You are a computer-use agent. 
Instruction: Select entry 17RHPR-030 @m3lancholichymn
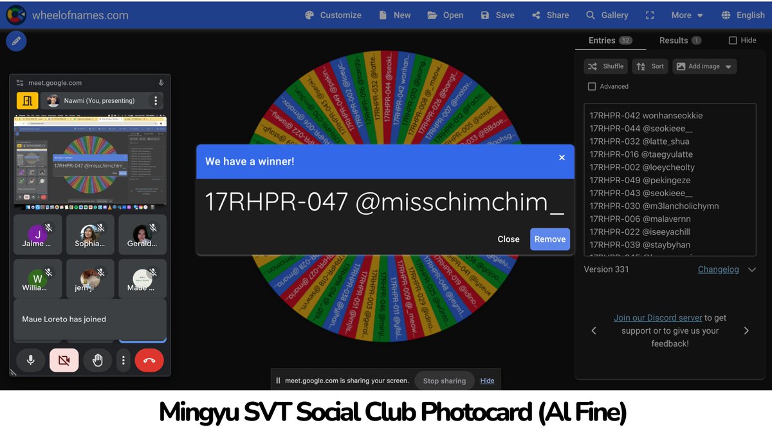click(x=654, y=206)
